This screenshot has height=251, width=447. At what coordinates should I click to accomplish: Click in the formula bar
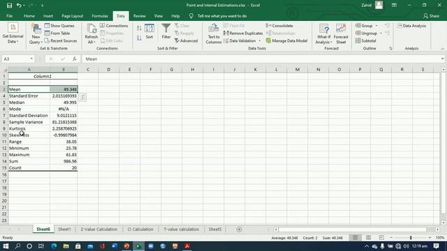click(261, 59)
